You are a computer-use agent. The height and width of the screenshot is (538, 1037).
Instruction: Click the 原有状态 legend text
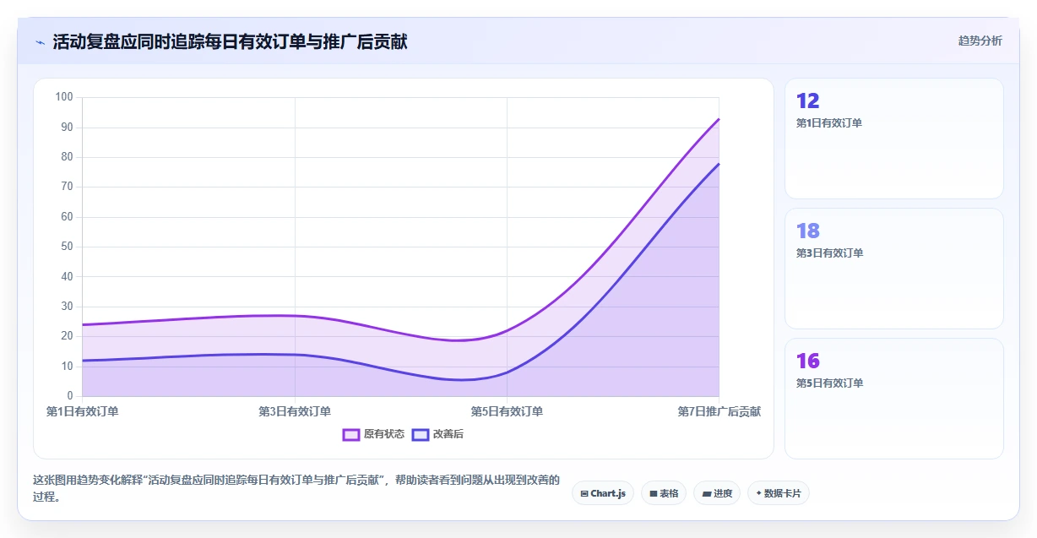[x=384, y=434]
